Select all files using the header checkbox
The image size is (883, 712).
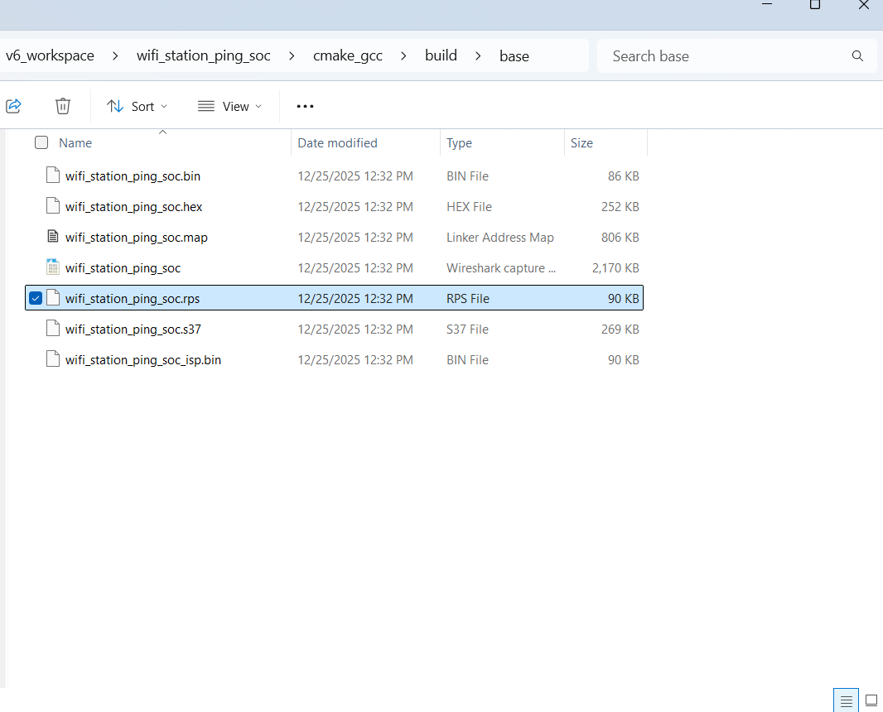(41, 142)
